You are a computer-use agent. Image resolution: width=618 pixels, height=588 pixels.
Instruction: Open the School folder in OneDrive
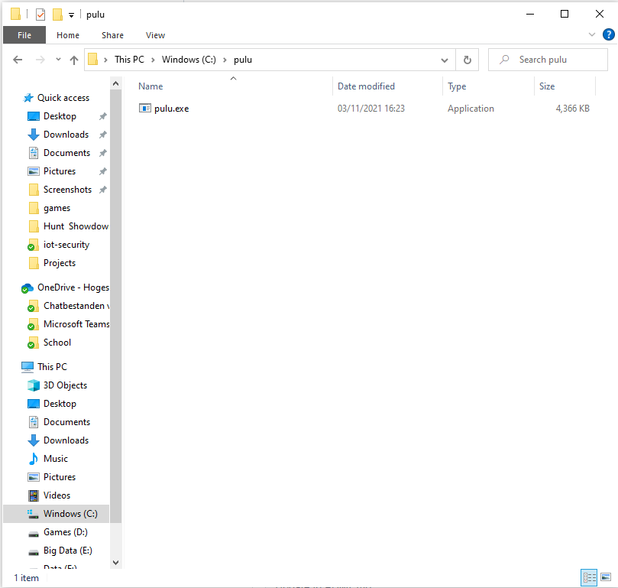tap(57, 343)
